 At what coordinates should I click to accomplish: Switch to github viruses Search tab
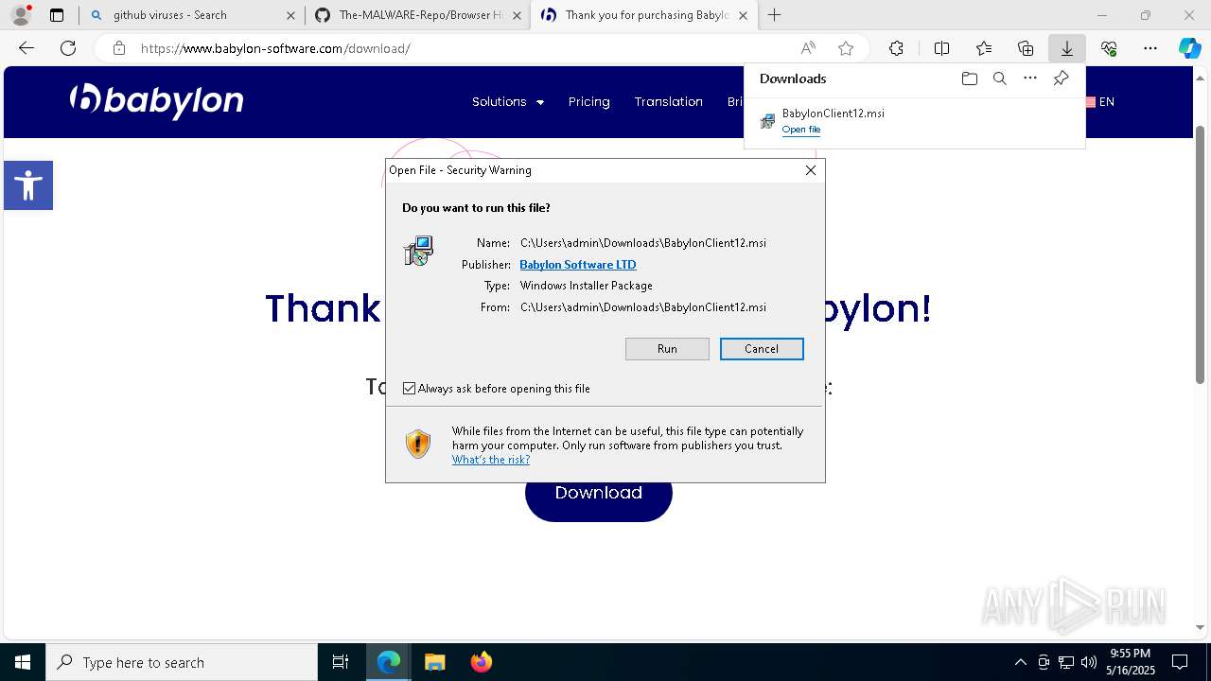tap(193, 15)
